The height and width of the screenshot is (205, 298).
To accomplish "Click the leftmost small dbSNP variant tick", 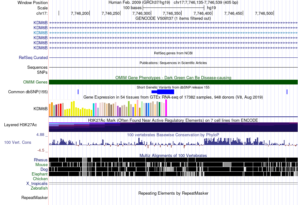I will 78,92.
